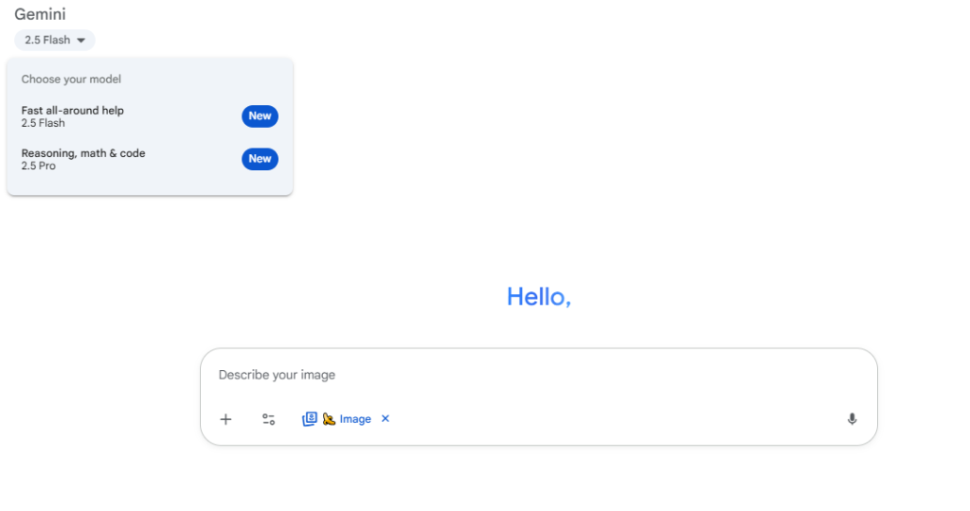Viewport: 970px width, 511px height.
Task: Click the "Choose your model" header
Action: coord(71,79)
